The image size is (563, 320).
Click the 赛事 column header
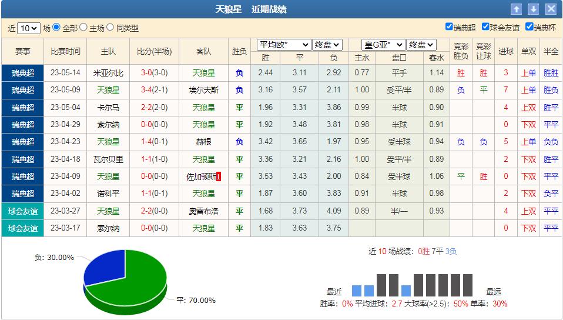tap(22, 51)
